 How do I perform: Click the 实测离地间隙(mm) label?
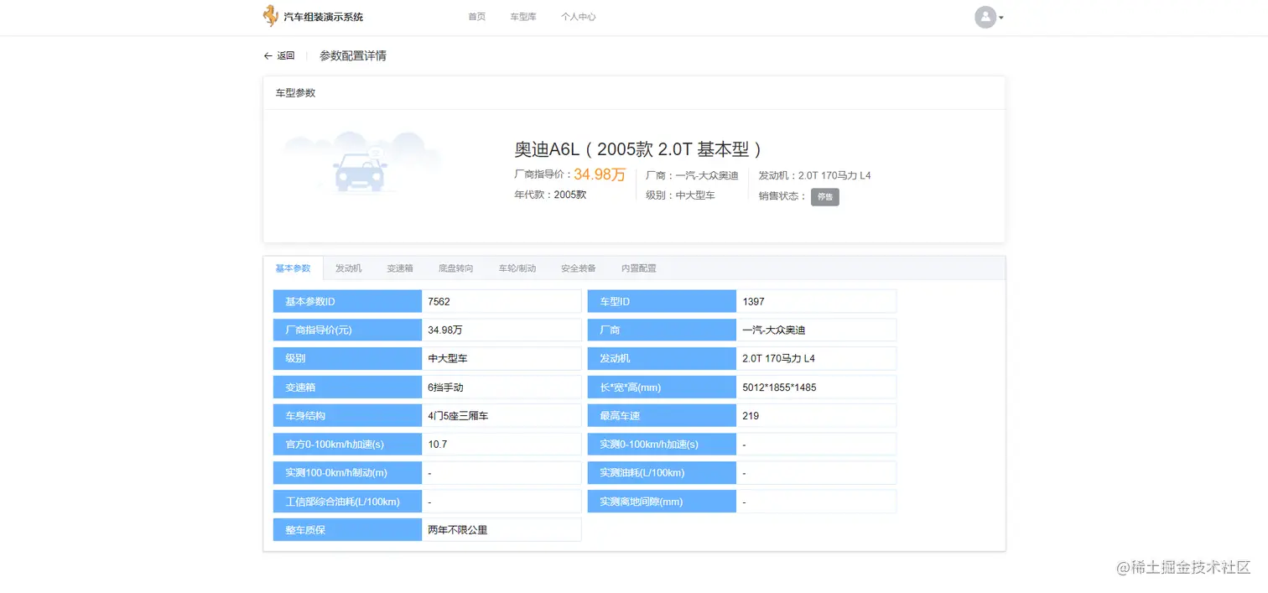click(662, 502)
